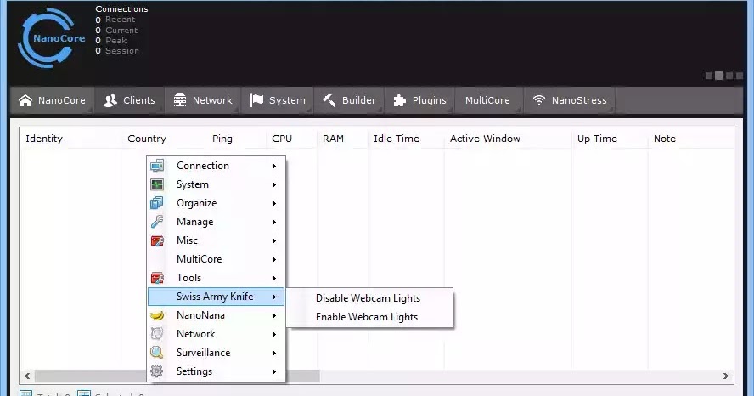The image size is (754, 396).
Task: Click the horizontal scrollbar left arrow
Action: (x=27, y=376)
